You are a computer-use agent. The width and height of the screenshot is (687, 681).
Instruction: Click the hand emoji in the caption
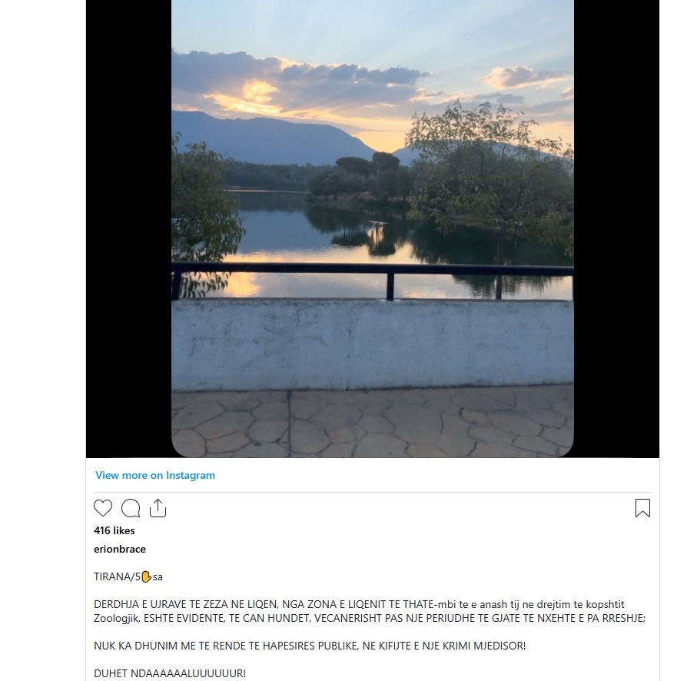coord(146,576)
